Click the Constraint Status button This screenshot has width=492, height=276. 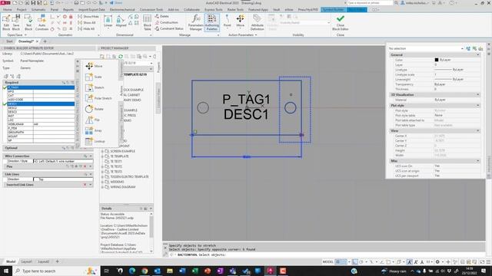(x=169, y=28)
